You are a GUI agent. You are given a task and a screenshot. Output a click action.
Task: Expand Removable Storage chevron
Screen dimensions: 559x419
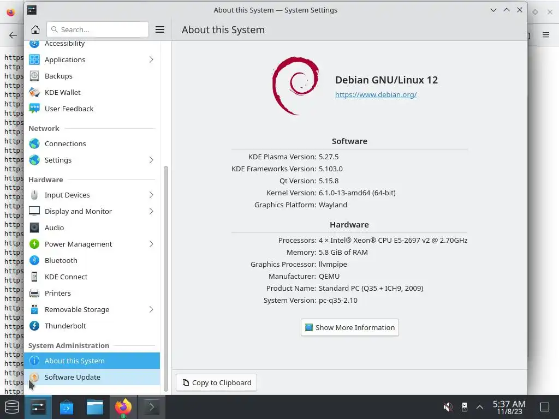151,310
